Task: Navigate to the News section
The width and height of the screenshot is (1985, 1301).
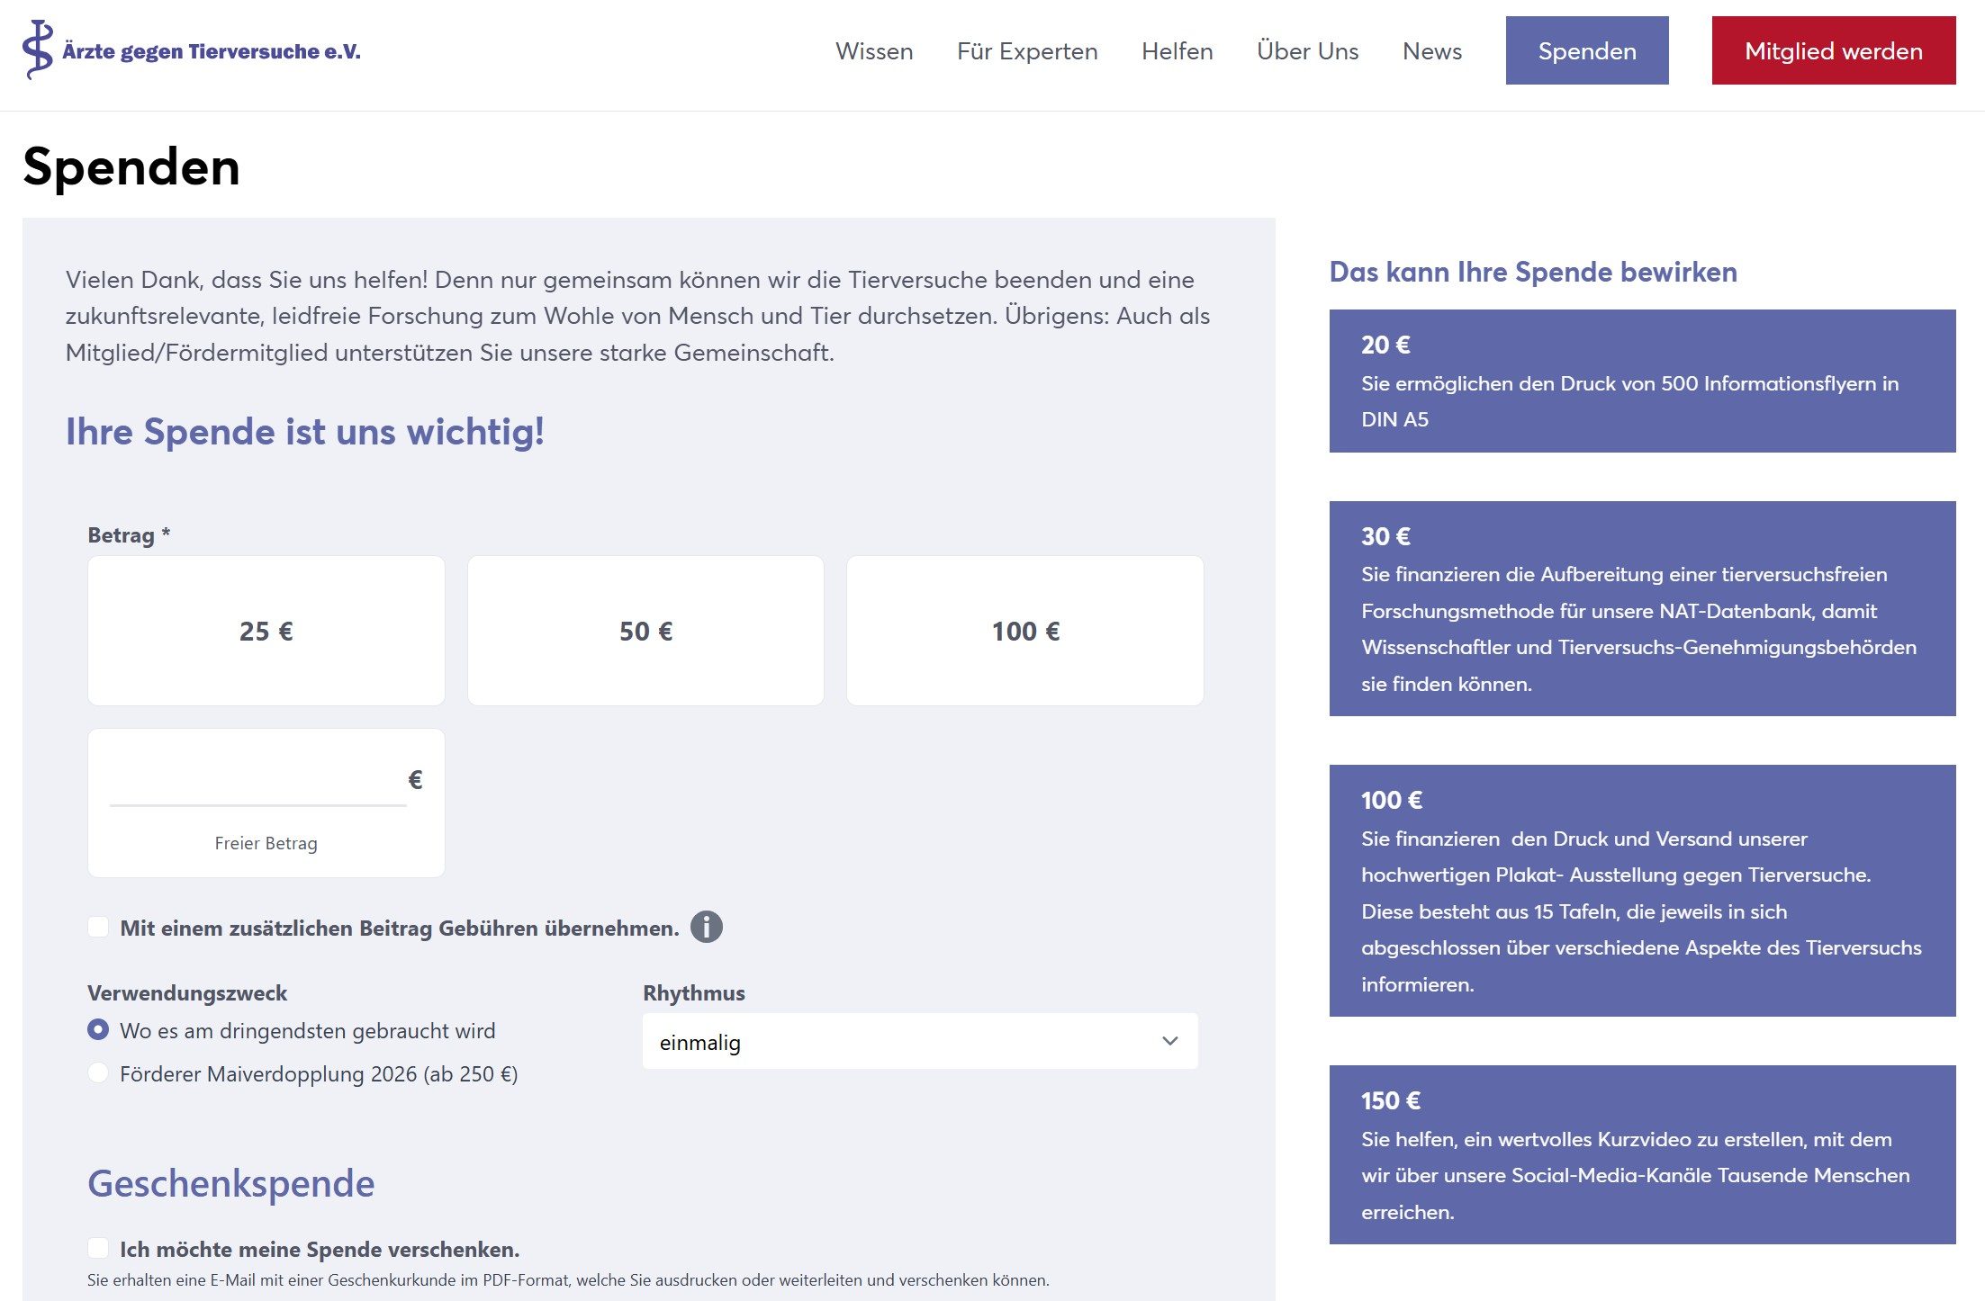Action: (1431, 51)
